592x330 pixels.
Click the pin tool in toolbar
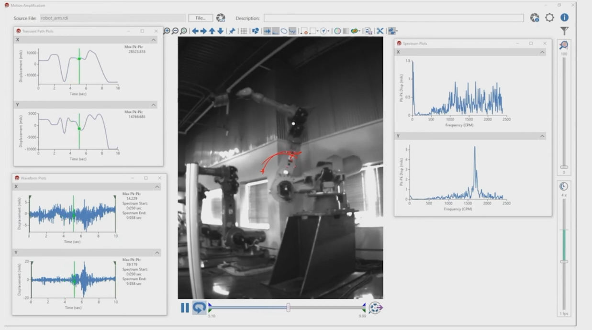point(232,31)
